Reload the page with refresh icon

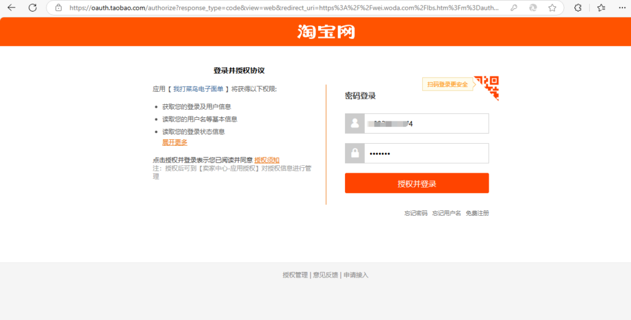click(33, 8)
